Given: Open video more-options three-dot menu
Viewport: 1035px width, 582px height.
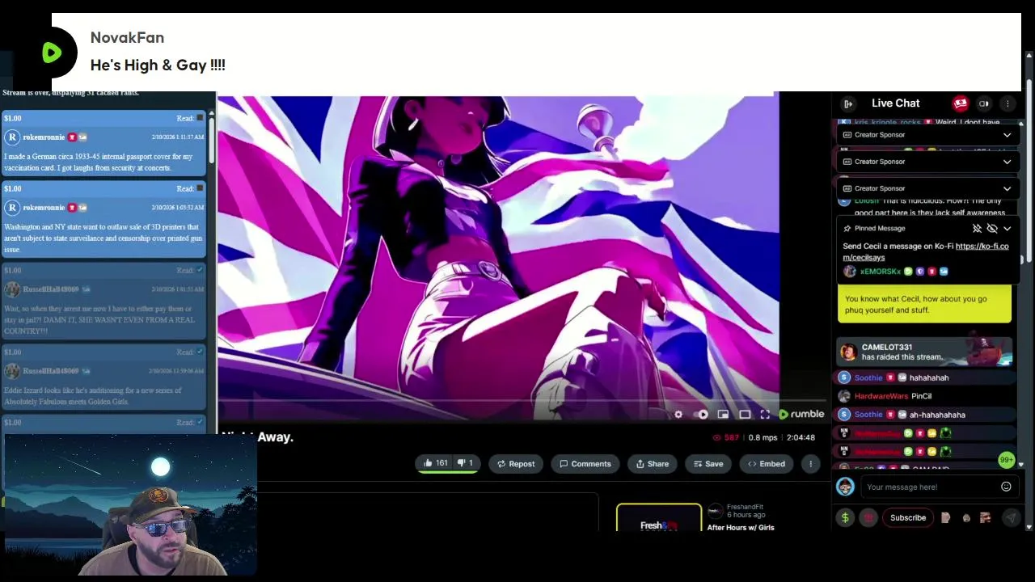Looking at the screenshot, I should point(810,464).
